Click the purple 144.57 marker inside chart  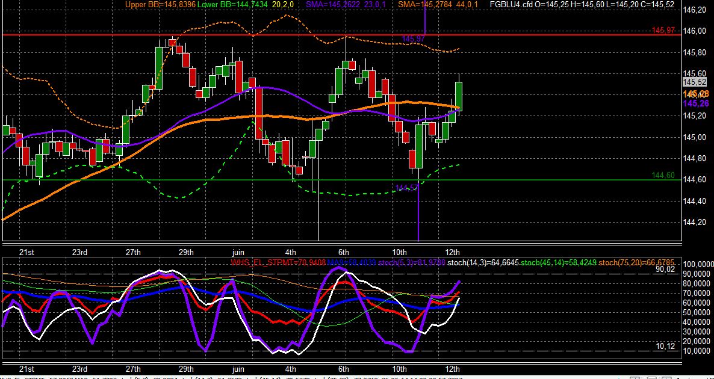point(406,188)
